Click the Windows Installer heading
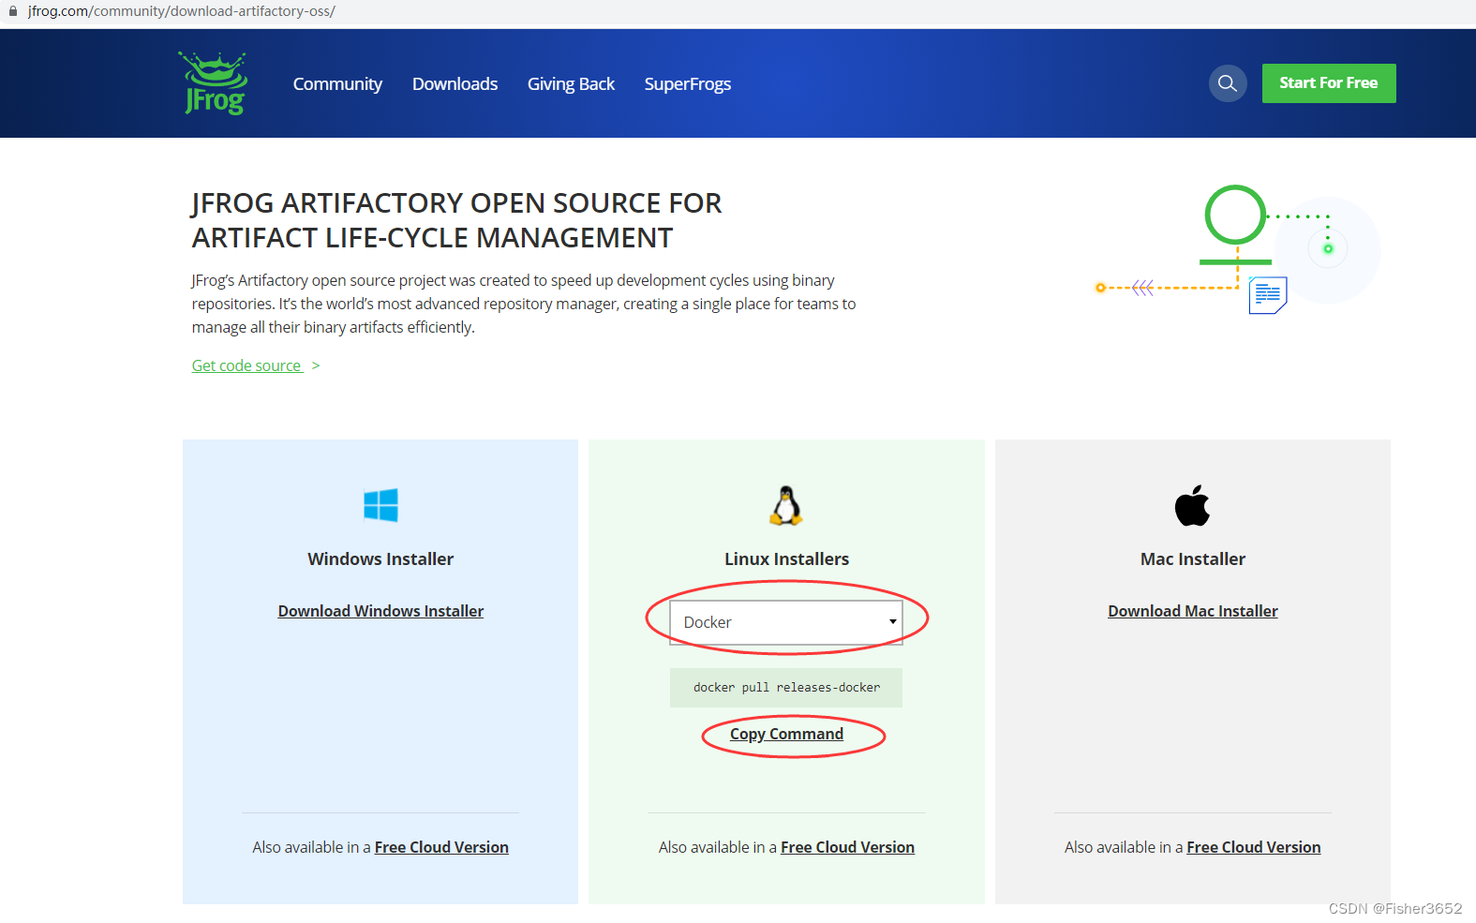This screenshot has height=923, width=1476. coord(380,559)
